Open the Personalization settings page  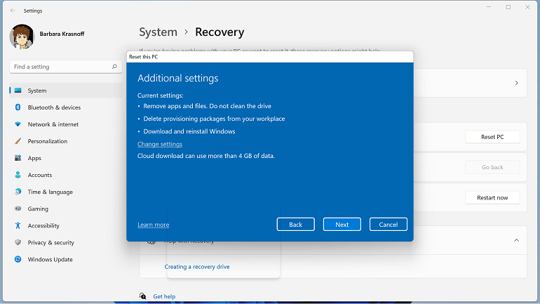tap(66, 141)
